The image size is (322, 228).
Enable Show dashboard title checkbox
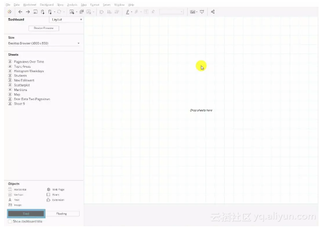click(x=10, y=221)
